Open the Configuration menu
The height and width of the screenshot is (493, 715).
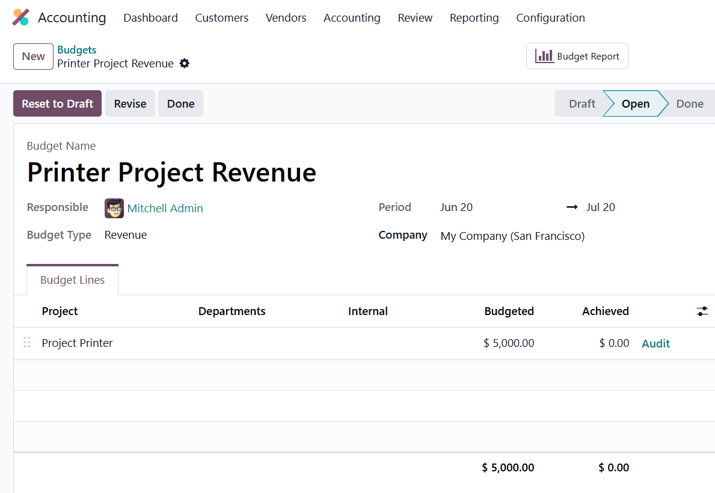coord(550,18)
